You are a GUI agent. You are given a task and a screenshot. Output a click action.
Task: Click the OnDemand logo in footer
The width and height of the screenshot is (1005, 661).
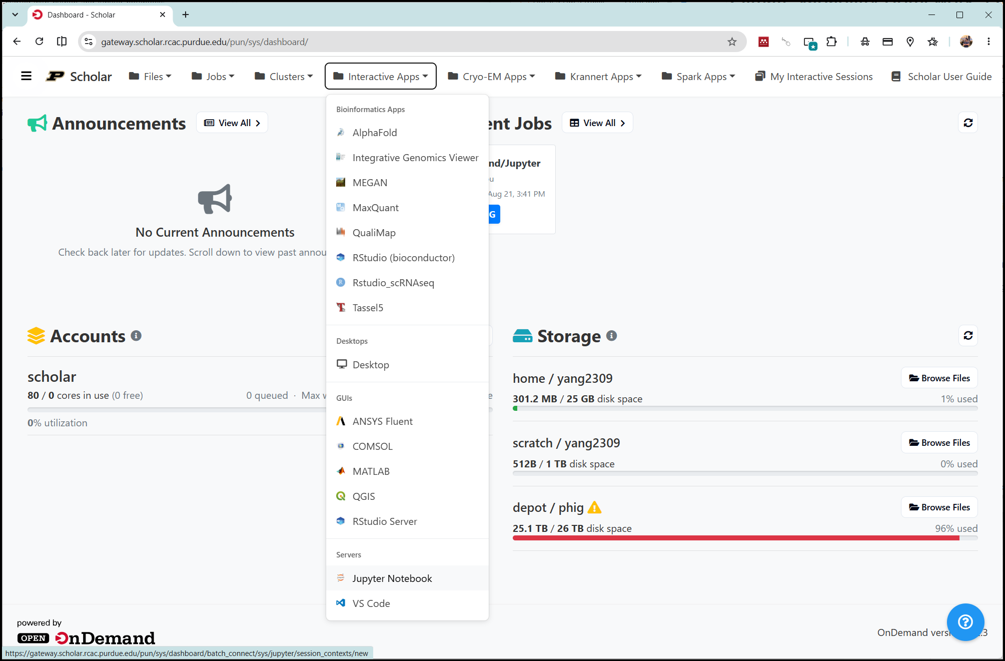(x=86, y=638)
